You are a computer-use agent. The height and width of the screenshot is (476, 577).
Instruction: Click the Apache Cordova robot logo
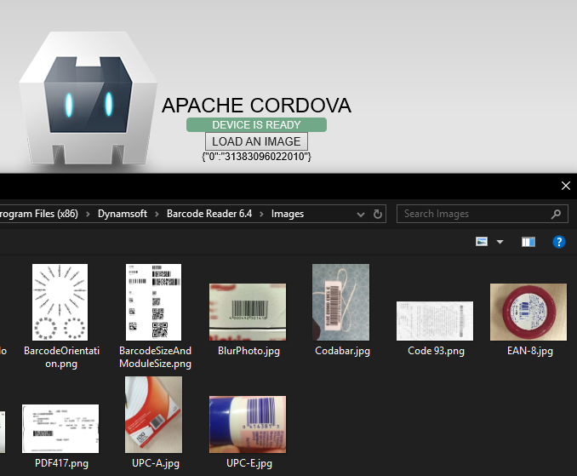pyautogui.click(x=88, y=100)
